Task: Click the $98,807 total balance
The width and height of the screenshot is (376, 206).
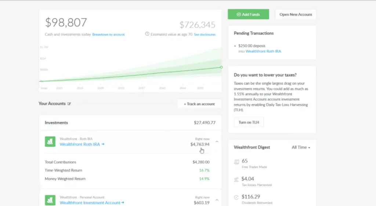Action: tap(66, 23)
